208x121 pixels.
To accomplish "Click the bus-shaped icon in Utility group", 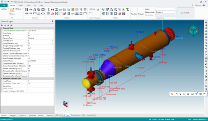I will click(x=123, y=13).
